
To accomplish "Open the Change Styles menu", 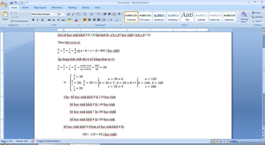I will pyautogui.click(x=244, y=17).
